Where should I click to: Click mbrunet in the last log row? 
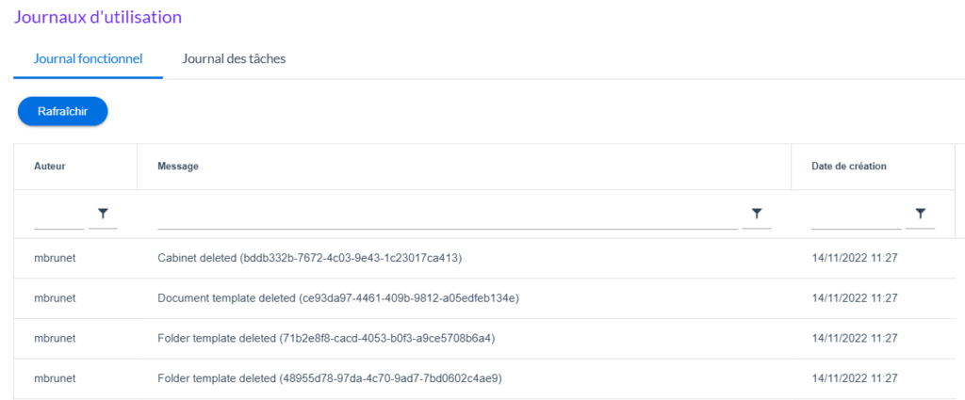coord(55,378)
